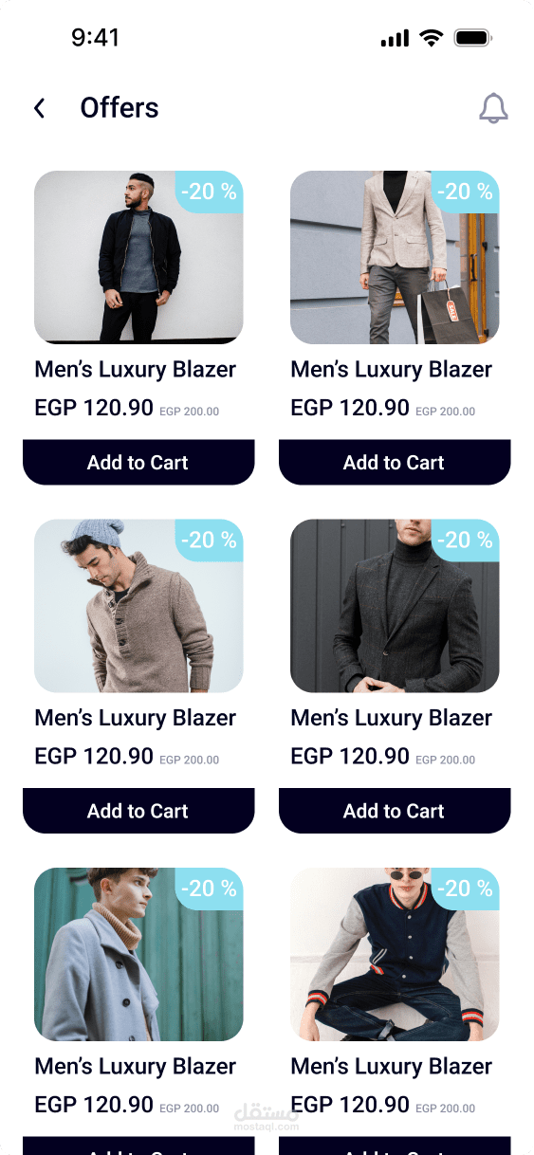The height and width of the screenshot is (1155, 534).
Task: Tap the -20 % badge on the varsity jacket
Action: 466,889
